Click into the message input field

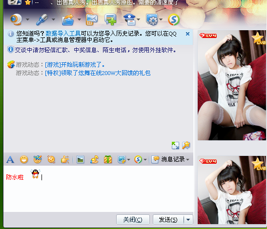[x=99, y=189]
